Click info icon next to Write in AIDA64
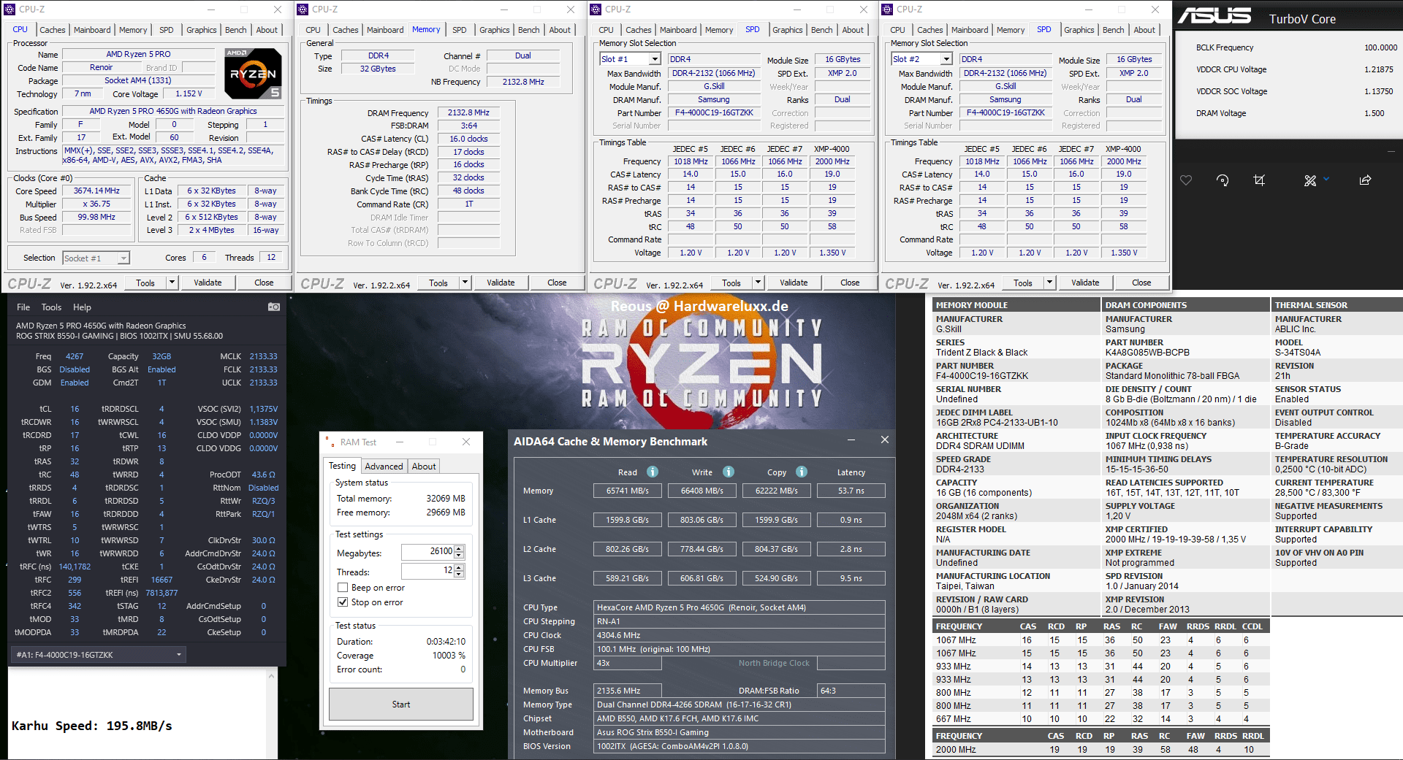Viewport: 1403px width, 760px height. [x=729, y=472]
